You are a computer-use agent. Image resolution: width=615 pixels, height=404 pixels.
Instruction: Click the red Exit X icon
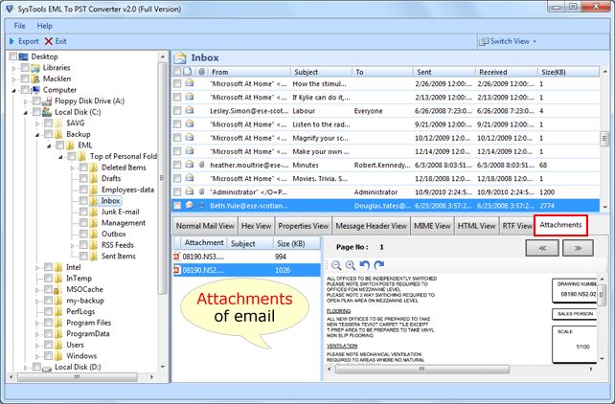[49, 41]
